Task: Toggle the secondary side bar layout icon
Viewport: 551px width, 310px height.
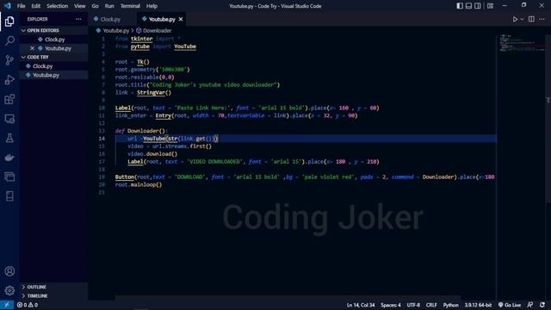Action: (x=478, y=6)
